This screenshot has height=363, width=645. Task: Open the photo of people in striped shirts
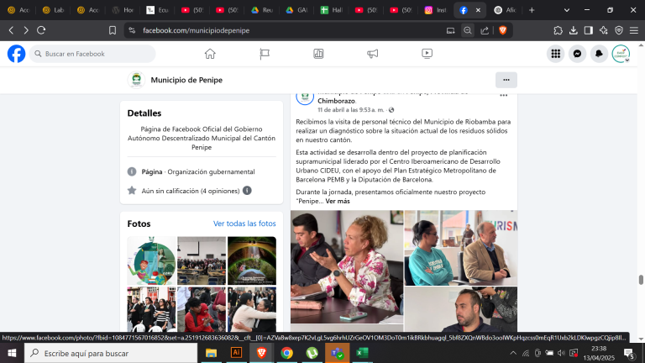pyautogui.click(x=151, y=309)
